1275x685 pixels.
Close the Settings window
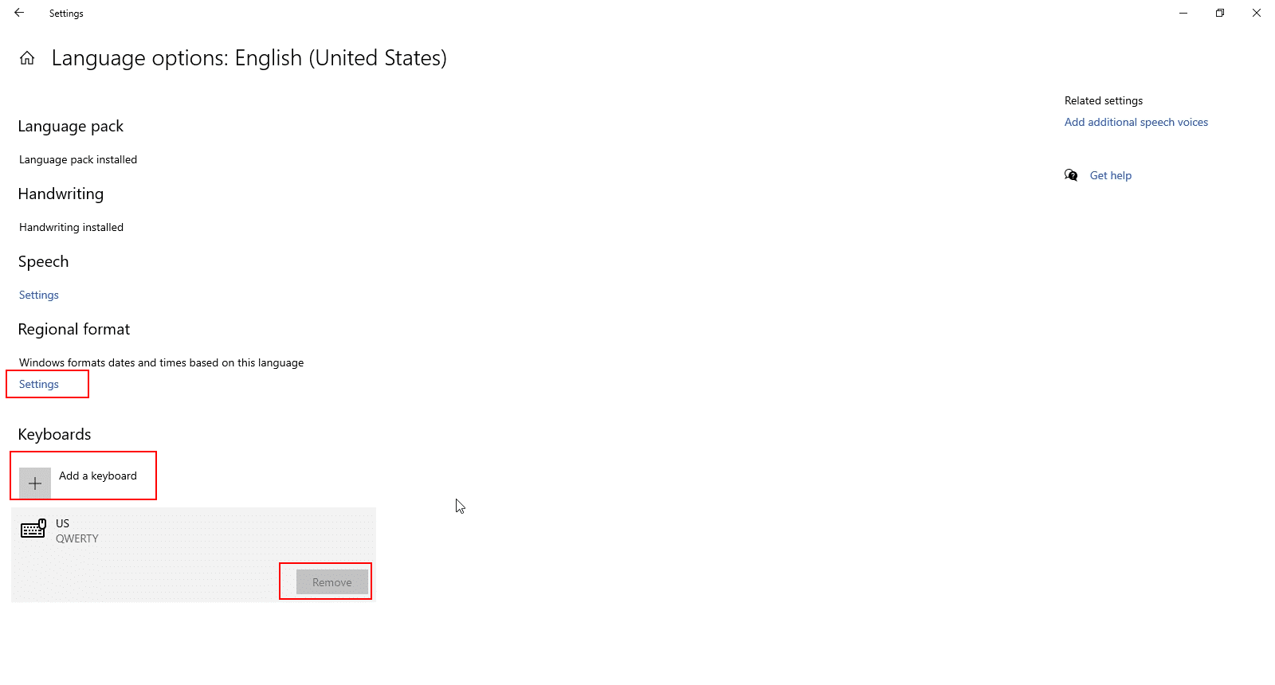pos(1257,13)
